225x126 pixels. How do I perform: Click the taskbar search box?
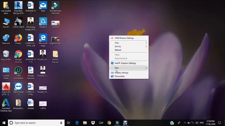pos(36,123)
